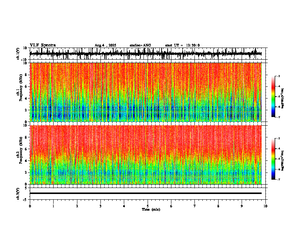Click time axis tick label "0"
Viewport: 299px width, 231px height.
(30, 206)
